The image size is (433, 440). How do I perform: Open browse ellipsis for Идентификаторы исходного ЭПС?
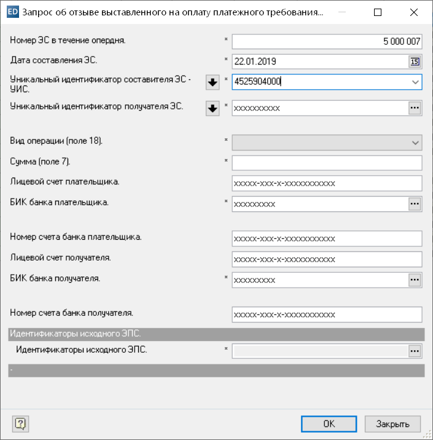pyautogui.click(x=415, y=350)
